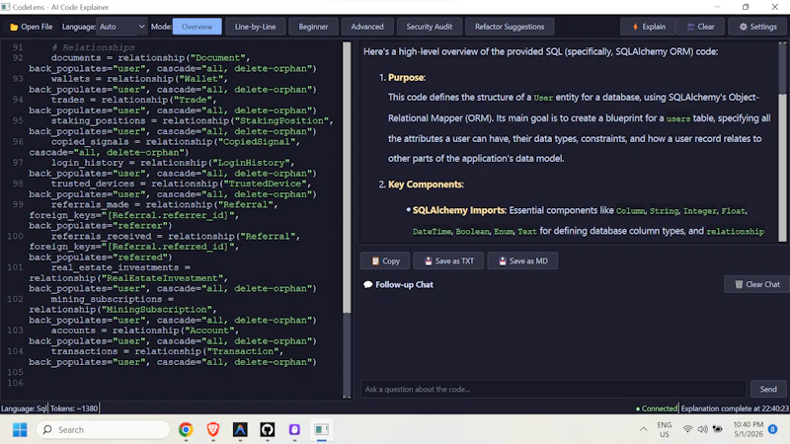Click the CodeLens app icon in title bar
790x444 pixels.
[x=6, y=7]
